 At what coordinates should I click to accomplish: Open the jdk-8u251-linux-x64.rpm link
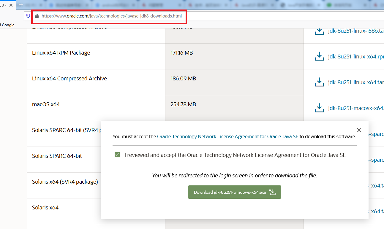pyautogui.click(x=356, y=56)
